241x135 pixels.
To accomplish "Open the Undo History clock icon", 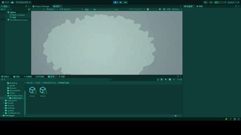I will pos(205,2).
